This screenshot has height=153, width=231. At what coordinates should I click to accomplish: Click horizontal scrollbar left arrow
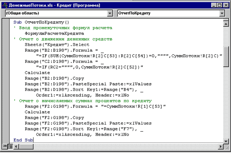pos(16,146)
